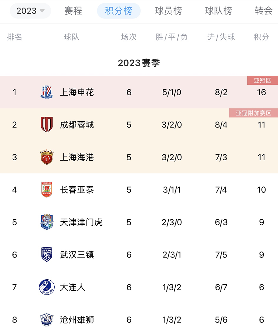Tap the 大连人 round logo
278x335 pixels.
47,287
